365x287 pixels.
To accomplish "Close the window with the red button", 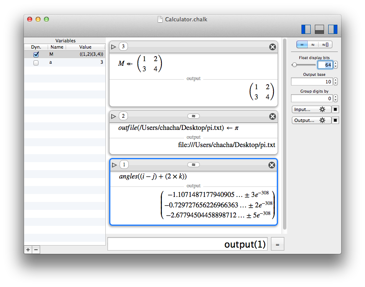I will pos(30,19).
